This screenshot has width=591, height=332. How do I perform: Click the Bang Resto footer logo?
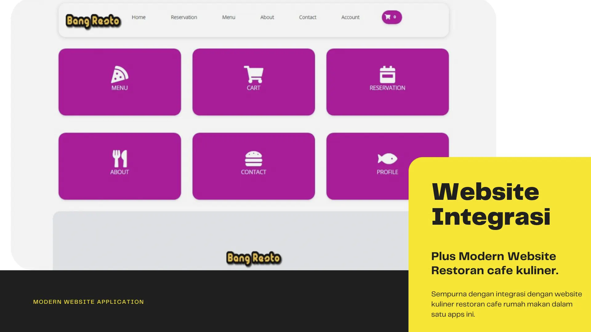253,257
